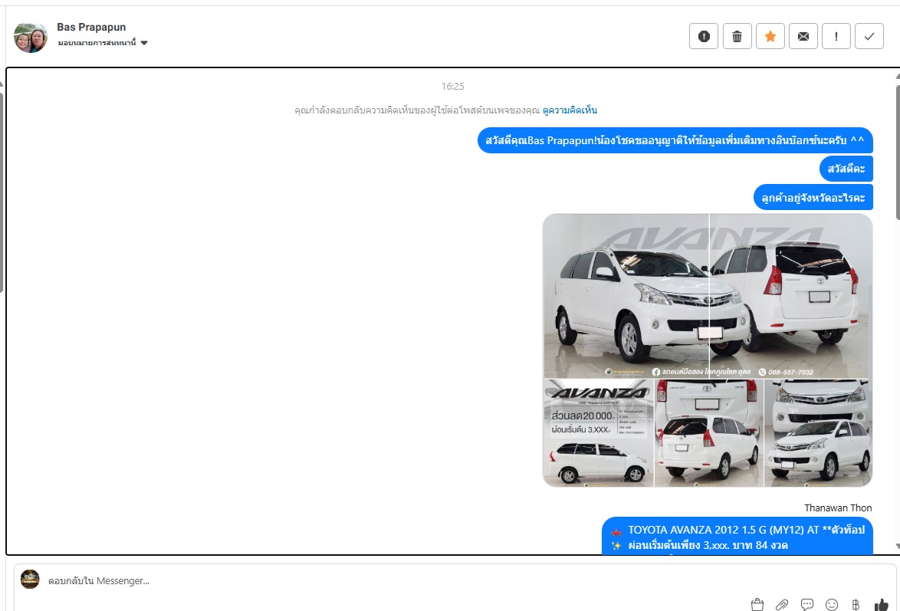Open Bas Prapapun contact name
Screen dimensions: 900x611
coord(91,27)
